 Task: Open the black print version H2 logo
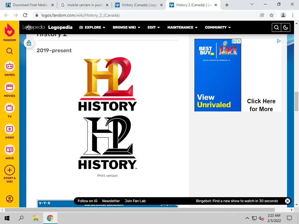(107, 142)
